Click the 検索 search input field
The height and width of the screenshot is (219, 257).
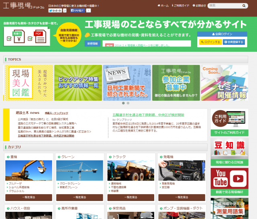[227, 6]
